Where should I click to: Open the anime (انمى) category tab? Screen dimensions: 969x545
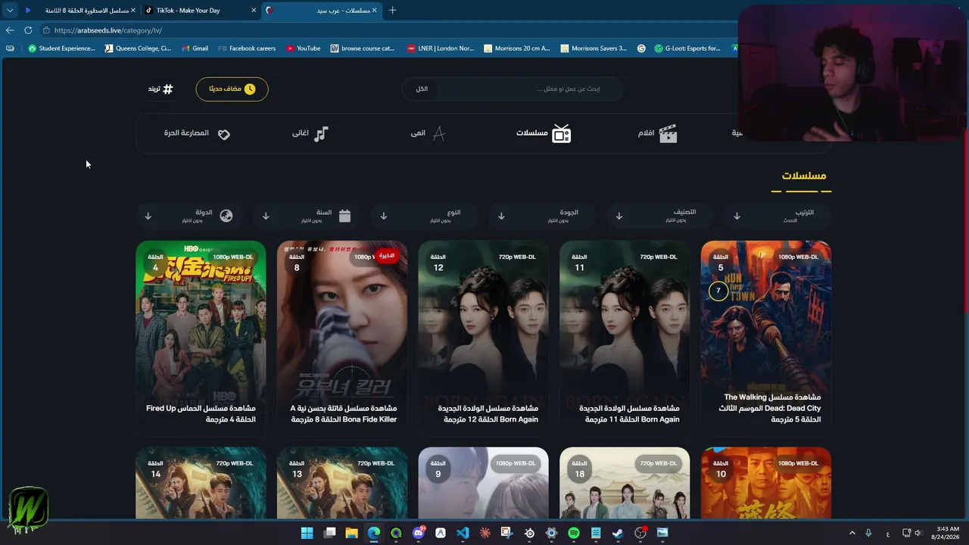pyautogui.click(x=428, y=133)
